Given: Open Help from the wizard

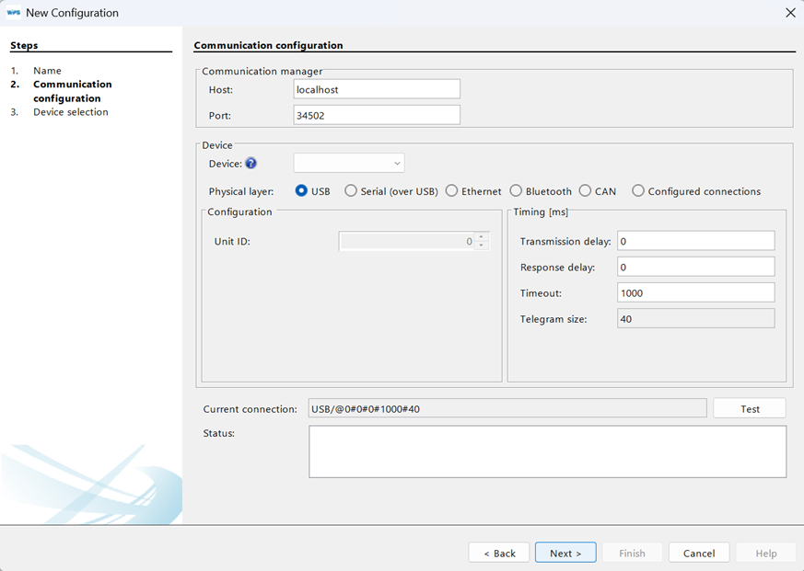Looking at the screenshot, I should coord(765,553).
